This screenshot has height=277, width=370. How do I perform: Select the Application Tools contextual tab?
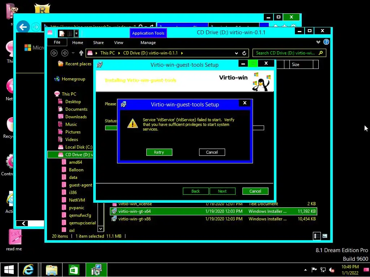click(x=148, y=33)
